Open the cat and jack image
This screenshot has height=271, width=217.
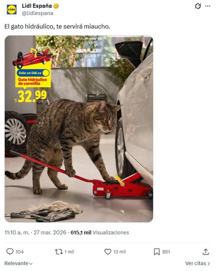[x=79, y=129]
